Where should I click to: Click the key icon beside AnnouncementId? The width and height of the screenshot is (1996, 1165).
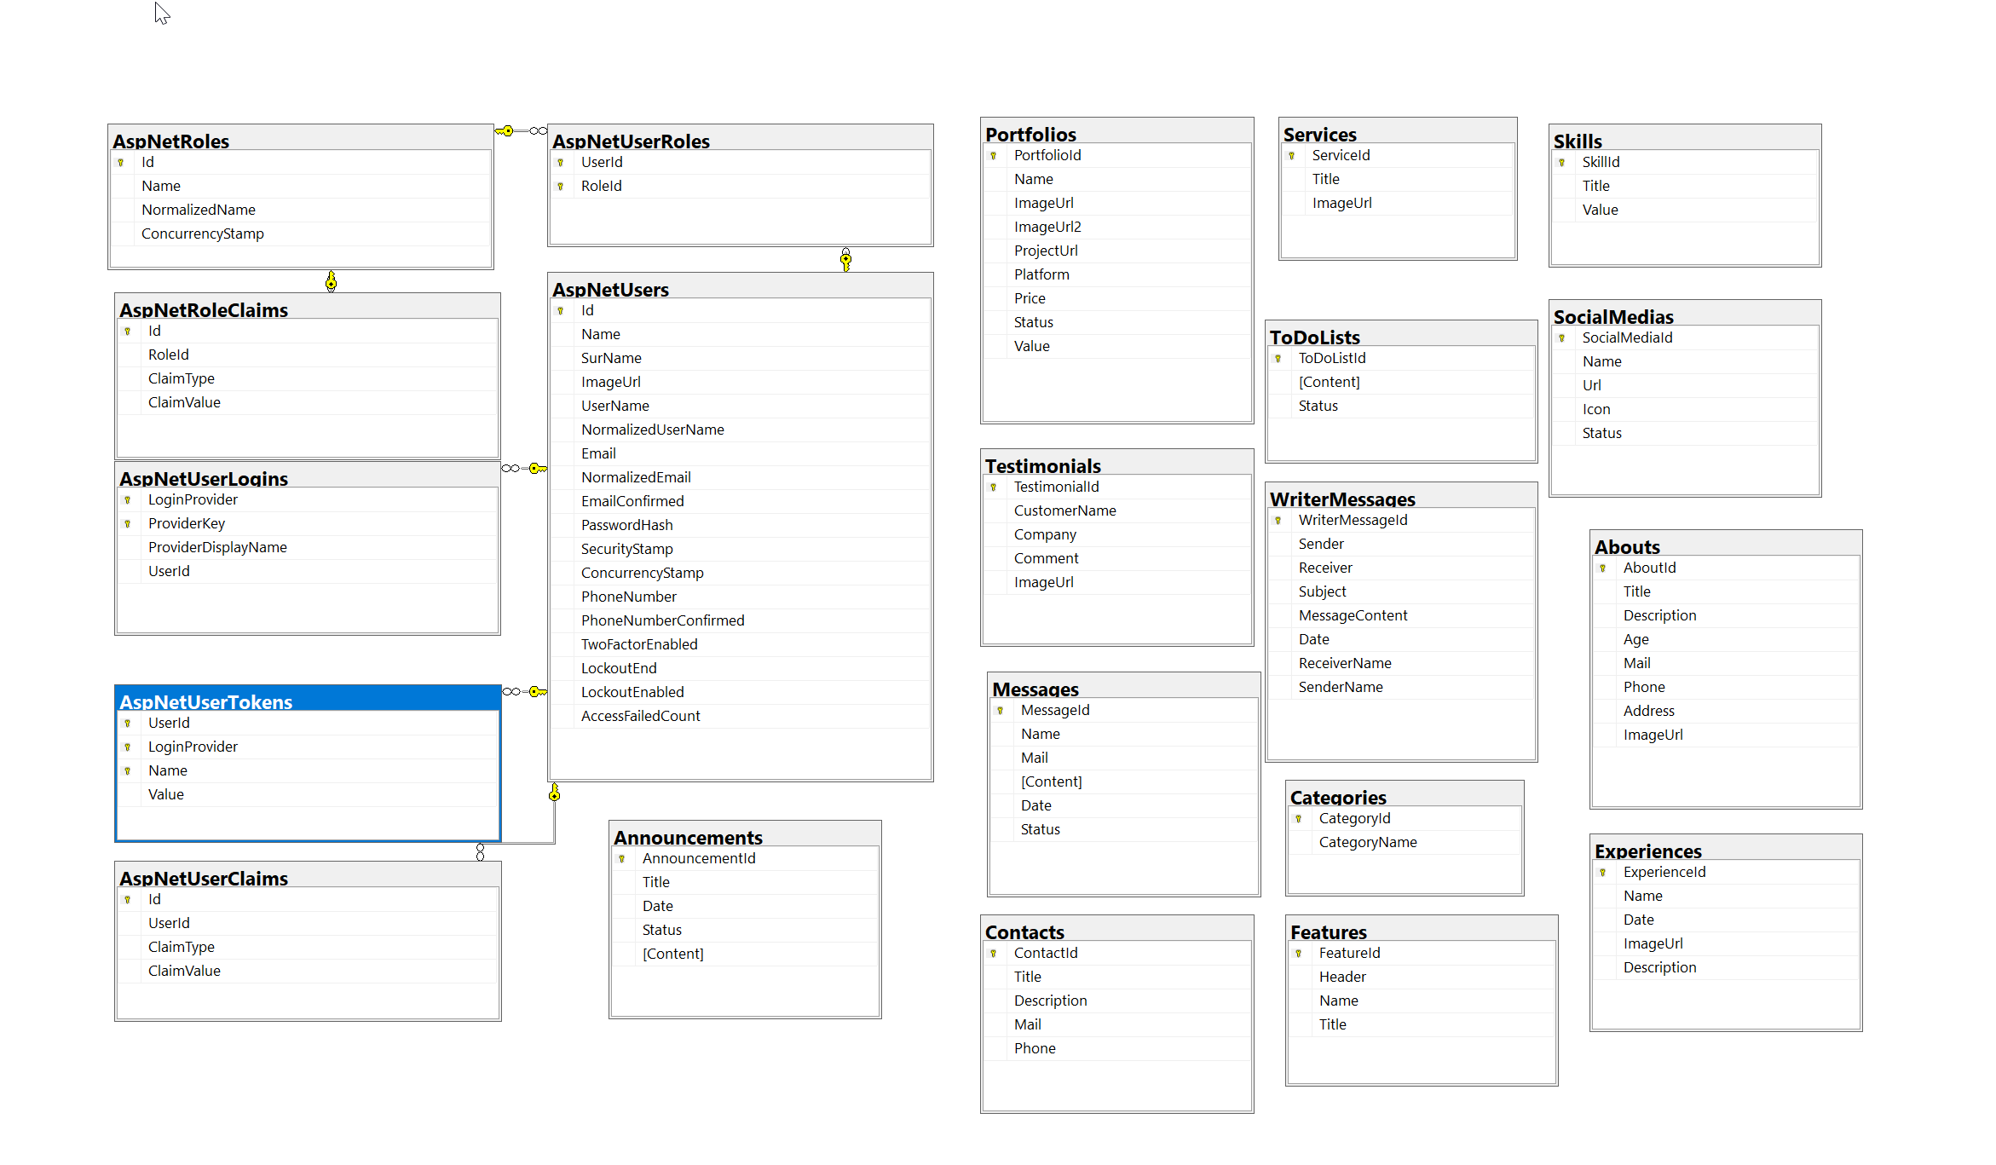click(x=621, y=858)
